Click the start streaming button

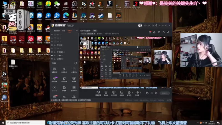[165, 93]
